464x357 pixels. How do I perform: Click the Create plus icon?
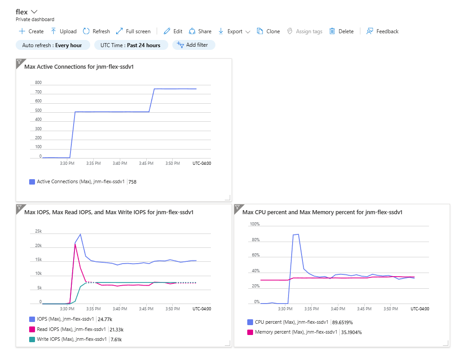(22, 31)
